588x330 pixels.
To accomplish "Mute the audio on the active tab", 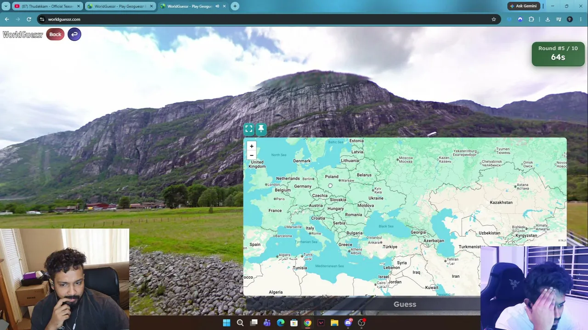I will point(217,6).
